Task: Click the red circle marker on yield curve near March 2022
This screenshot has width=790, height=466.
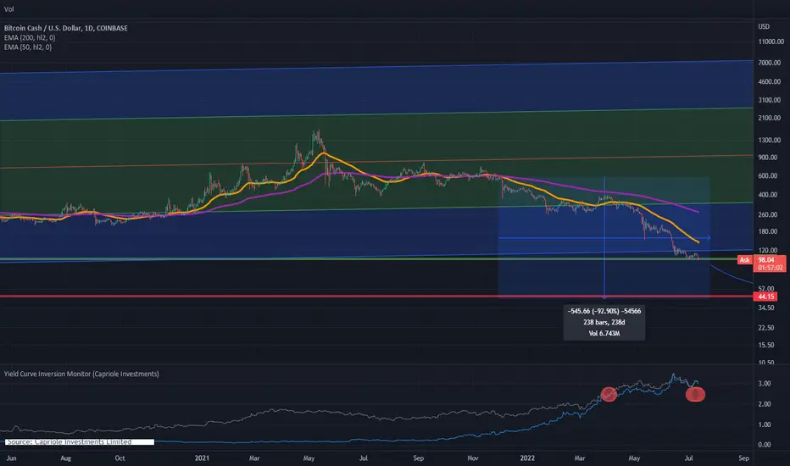Action: [x=609, y=394]
